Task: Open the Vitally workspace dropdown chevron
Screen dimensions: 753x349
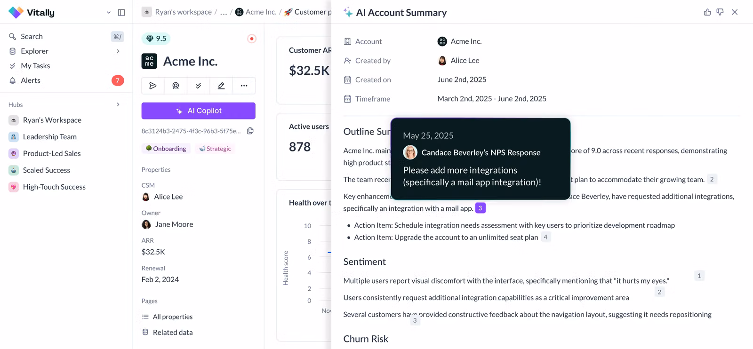Action: 109,13
